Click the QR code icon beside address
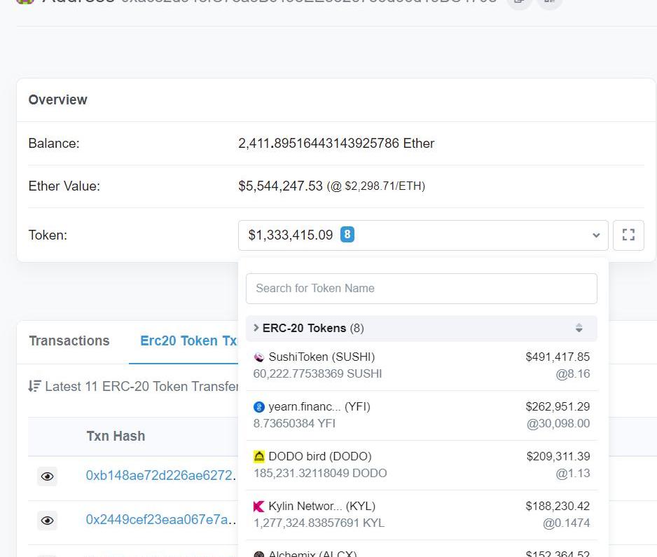The image size is (657, 557). tap(550, 1)
